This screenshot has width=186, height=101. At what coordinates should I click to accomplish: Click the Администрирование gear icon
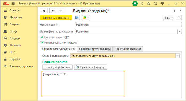(5, 66)
